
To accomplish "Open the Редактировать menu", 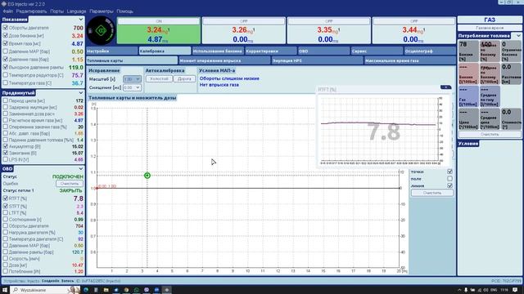I will 31,11.
